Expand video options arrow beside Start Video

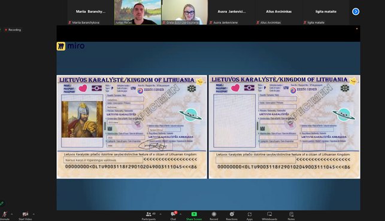click(x=34, y=214)
